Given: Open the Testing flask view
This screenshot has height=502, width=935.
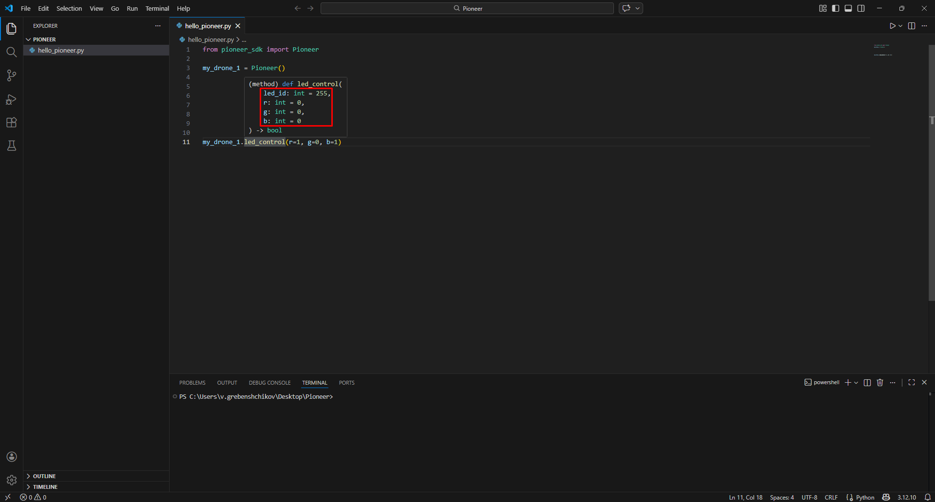Looking at the screenshot, I should coord(12,146).
